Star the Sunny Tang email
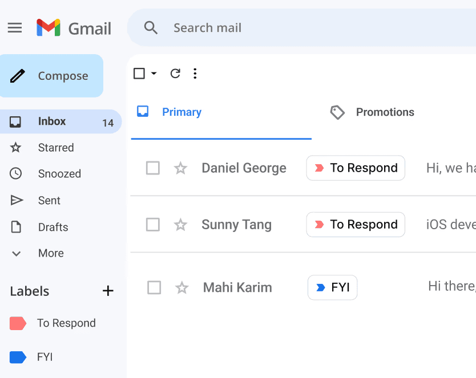The width and height of the screenshot is (476, 378). click(180, 225)
